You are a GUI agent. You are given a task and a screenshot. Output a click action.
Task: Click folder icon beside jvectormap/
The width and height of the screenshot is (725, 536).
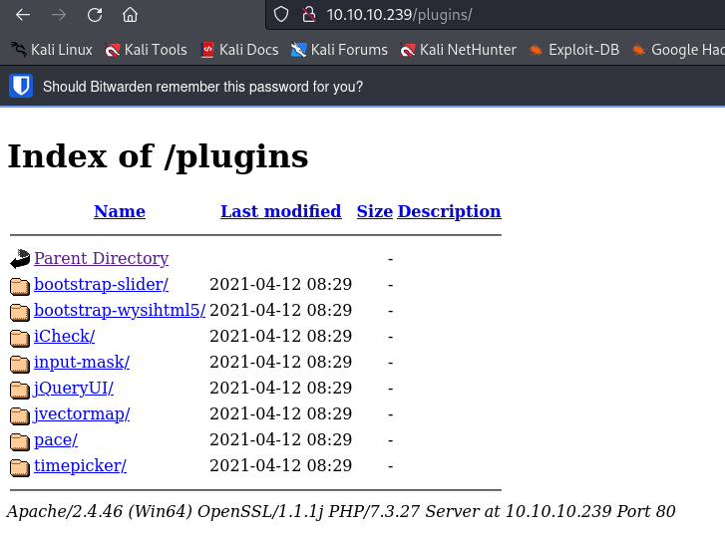[x=20, y=415]
